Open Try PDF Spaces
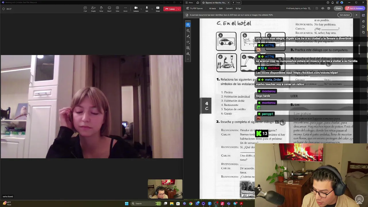 tap(195, 8)
